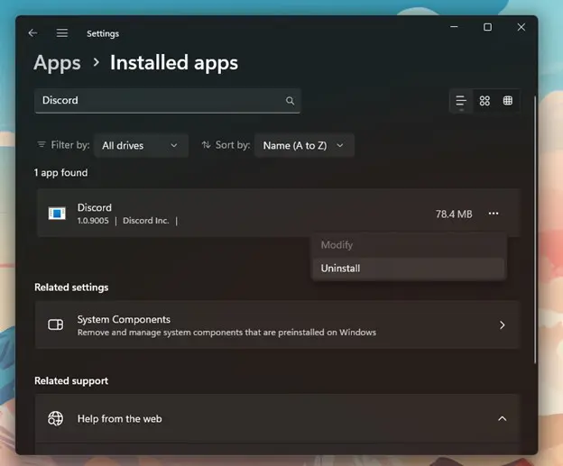Open the Filter by All drives dropdown
The width and height of the screenshot is (563, 466).
[x=140, y=145]
